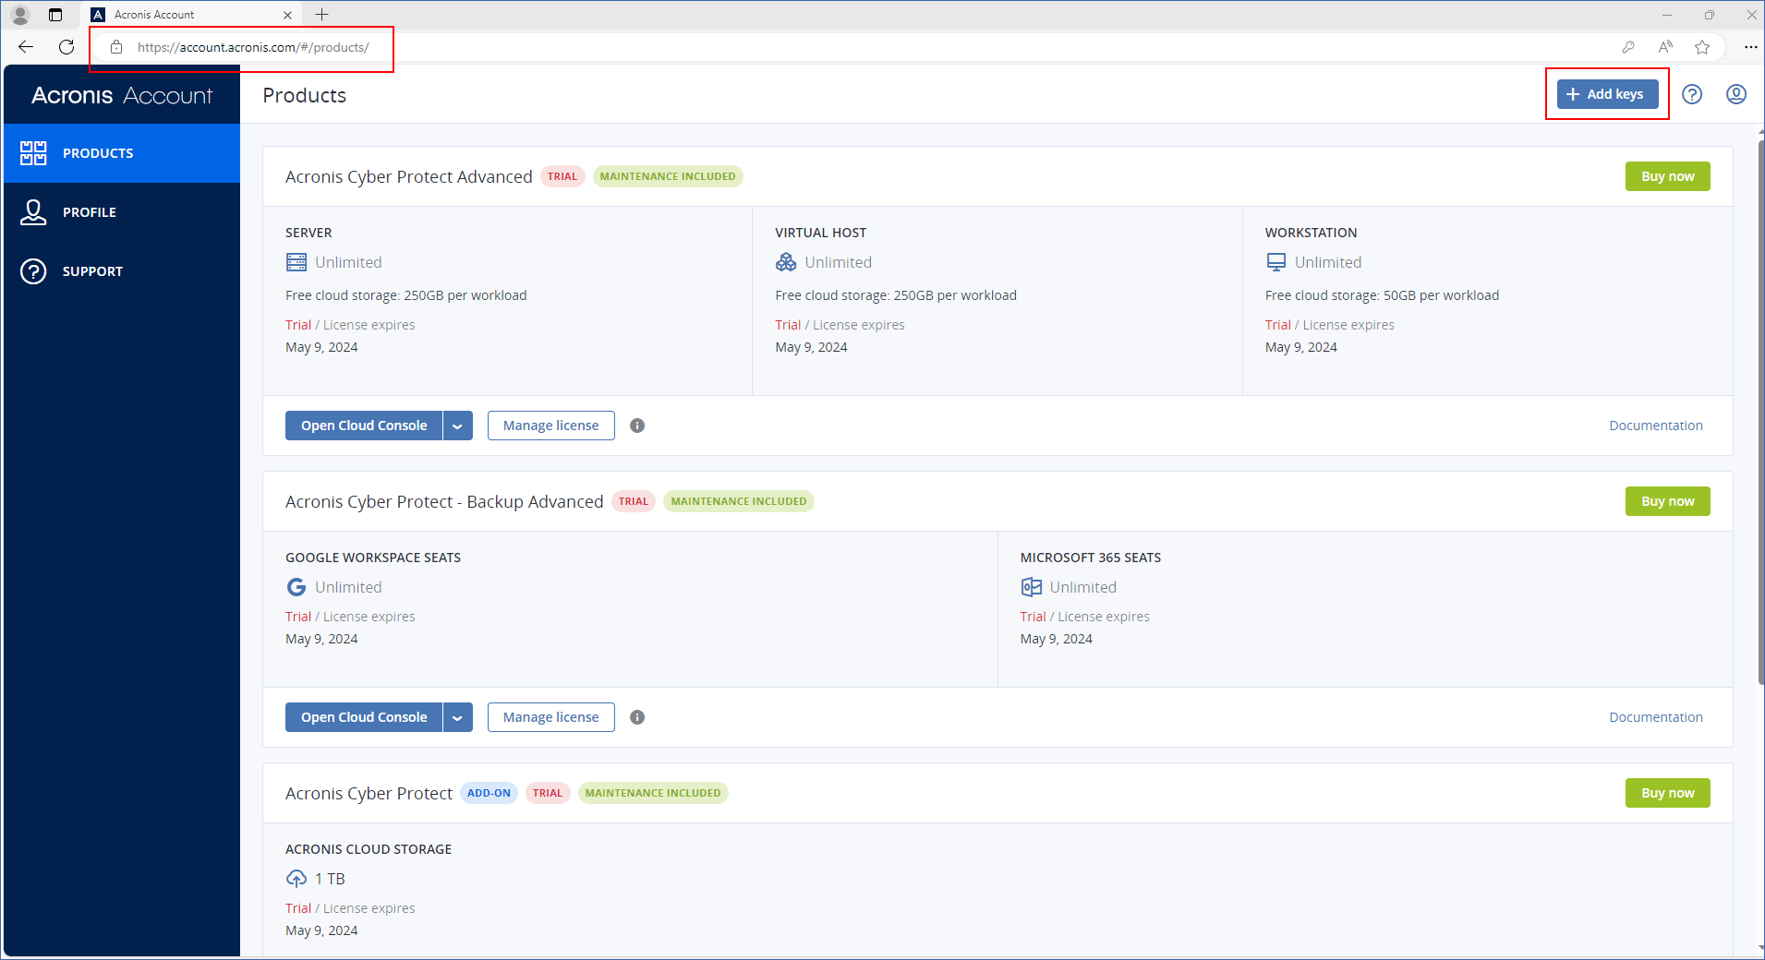This screenshot has height=960, width=1765.
Task: Click the browser address bar URL
Action: point(253,47)
